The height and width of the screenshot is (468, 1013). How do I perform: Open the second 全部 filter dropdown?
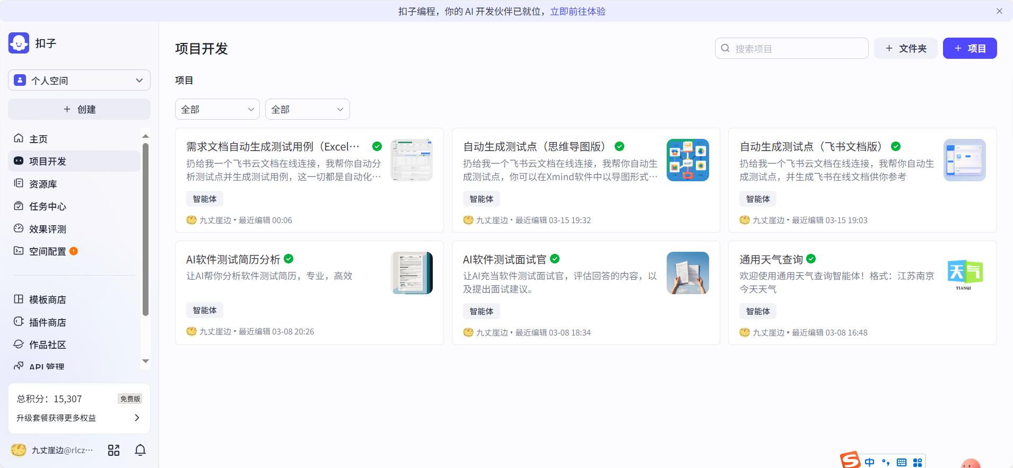[x=307, y=109]
